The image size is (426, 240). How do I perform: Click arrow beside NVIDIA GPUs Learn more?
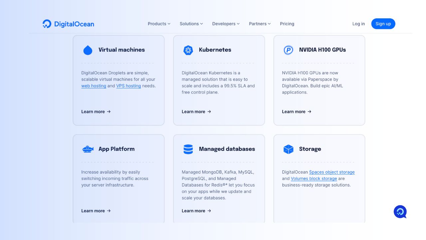click(x=310, y=112)
